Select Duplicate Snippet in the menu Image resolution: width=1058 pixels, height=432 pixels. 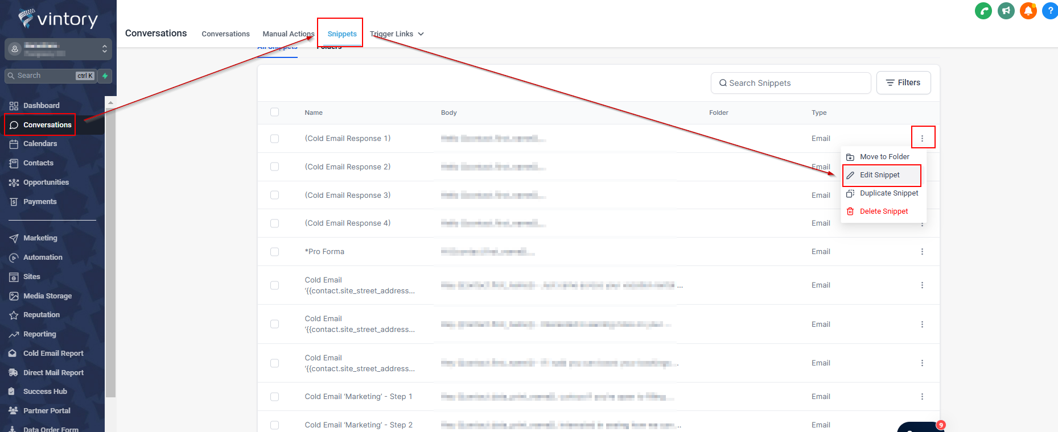[x=888, y=193]
